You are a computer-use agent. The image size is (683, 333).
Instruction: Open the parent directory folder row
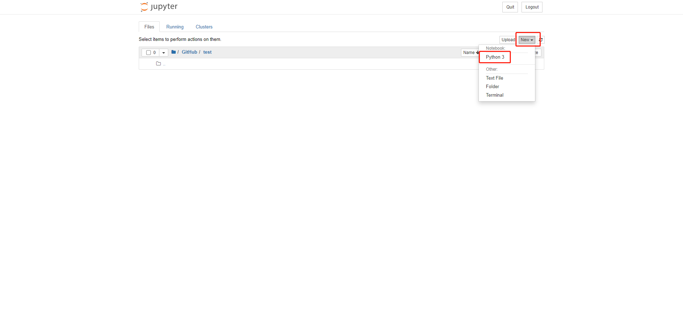tap(341, 64)
